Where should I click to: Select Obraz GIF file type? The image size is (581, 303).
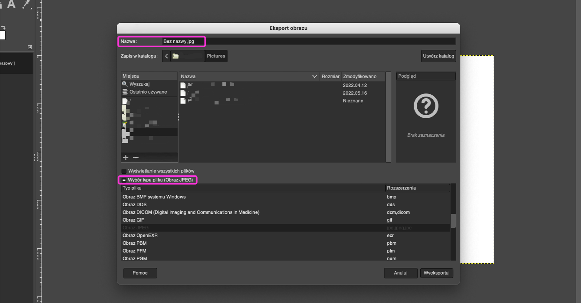click(x=133, y=220)
